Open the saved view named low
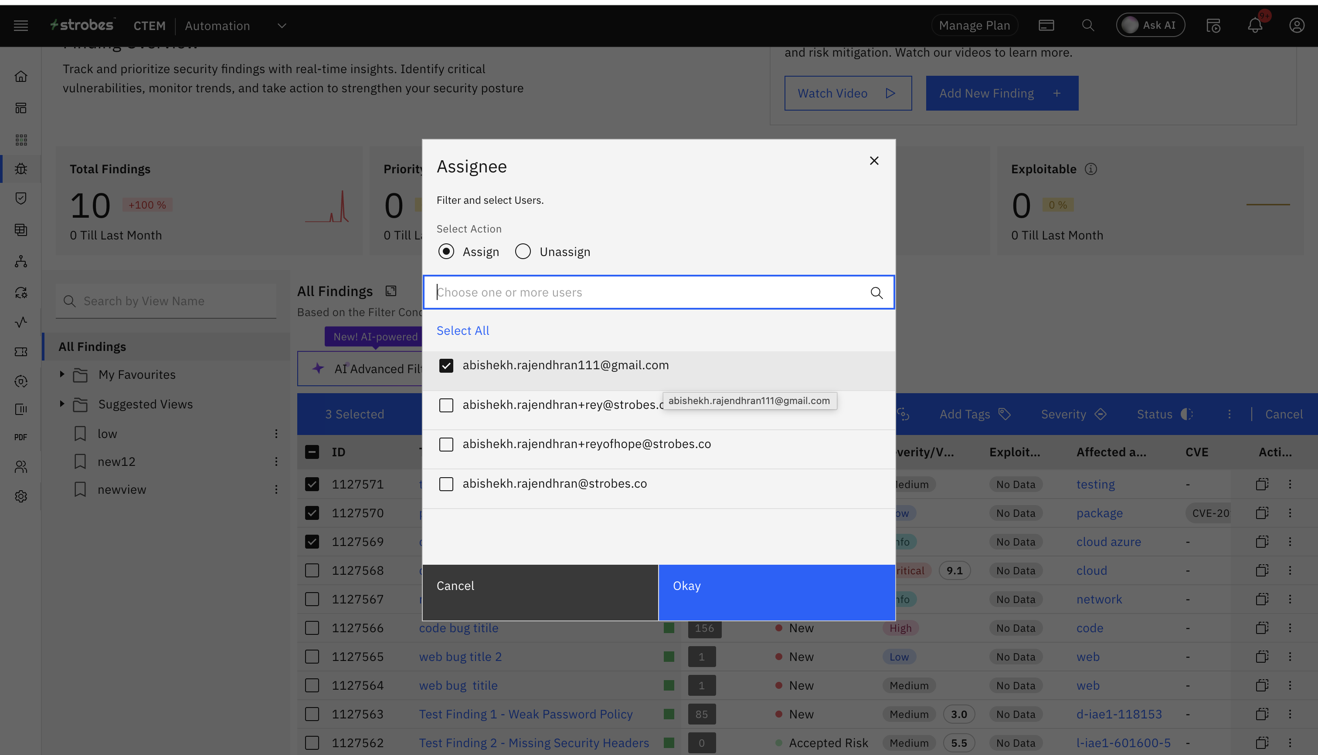 [107, 434]
